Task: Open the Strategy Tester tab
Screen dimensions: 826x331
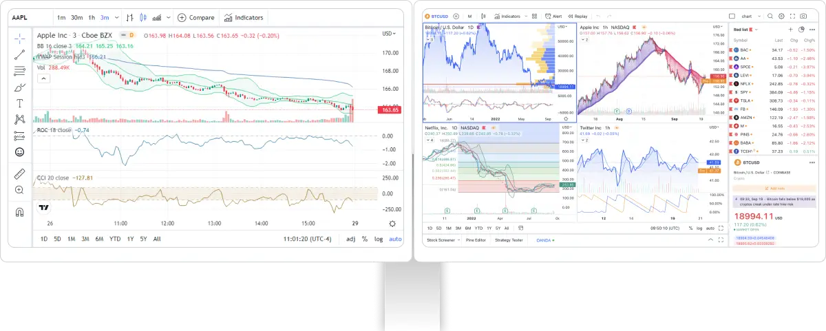Action: pos(508,240)
